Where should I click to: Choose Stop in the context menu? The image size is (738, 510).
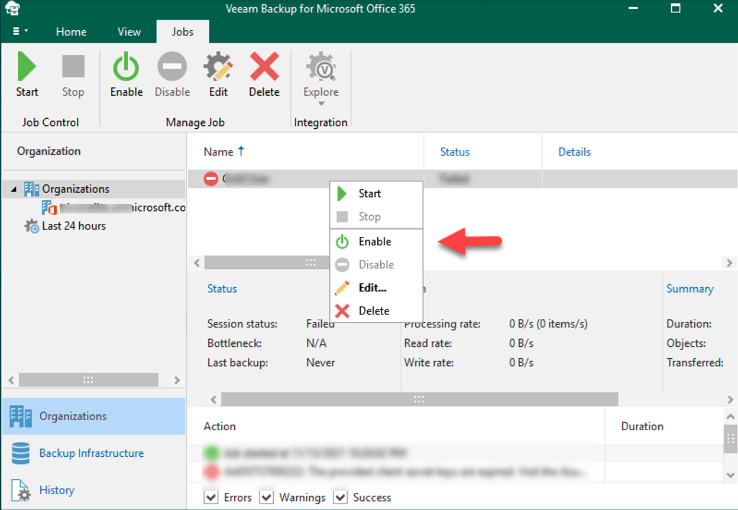376,216
